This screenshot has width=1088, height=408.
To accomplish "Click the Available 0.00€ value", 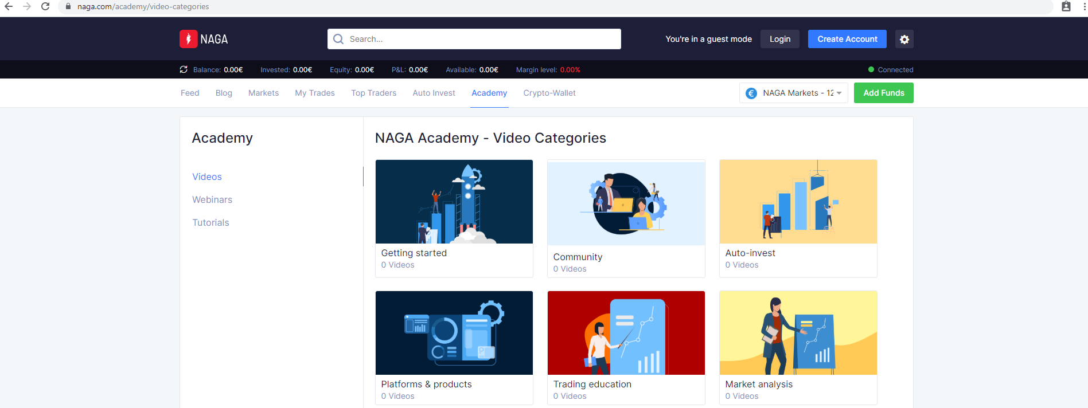I will click(x=489, y=69).
